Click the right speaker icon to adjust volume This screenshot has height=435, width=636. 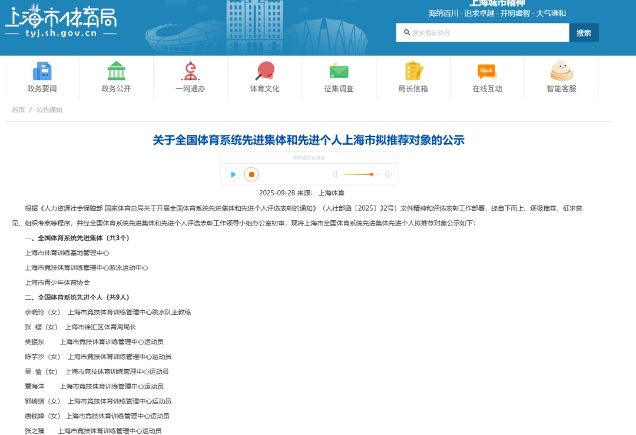click(x=387, y=175)
